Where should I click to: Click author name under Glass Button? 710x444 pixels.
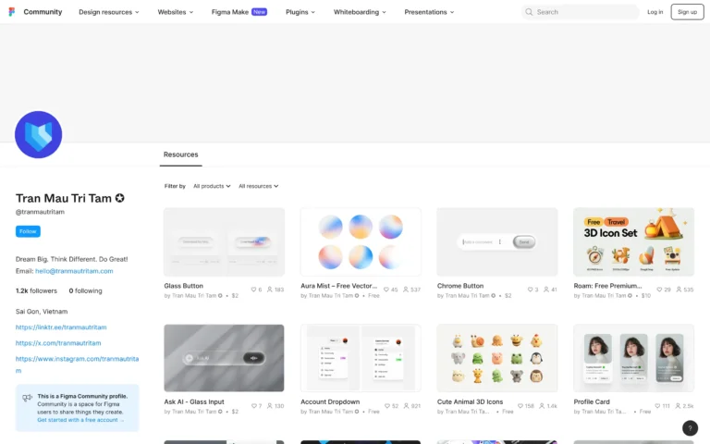coord(194,296)
